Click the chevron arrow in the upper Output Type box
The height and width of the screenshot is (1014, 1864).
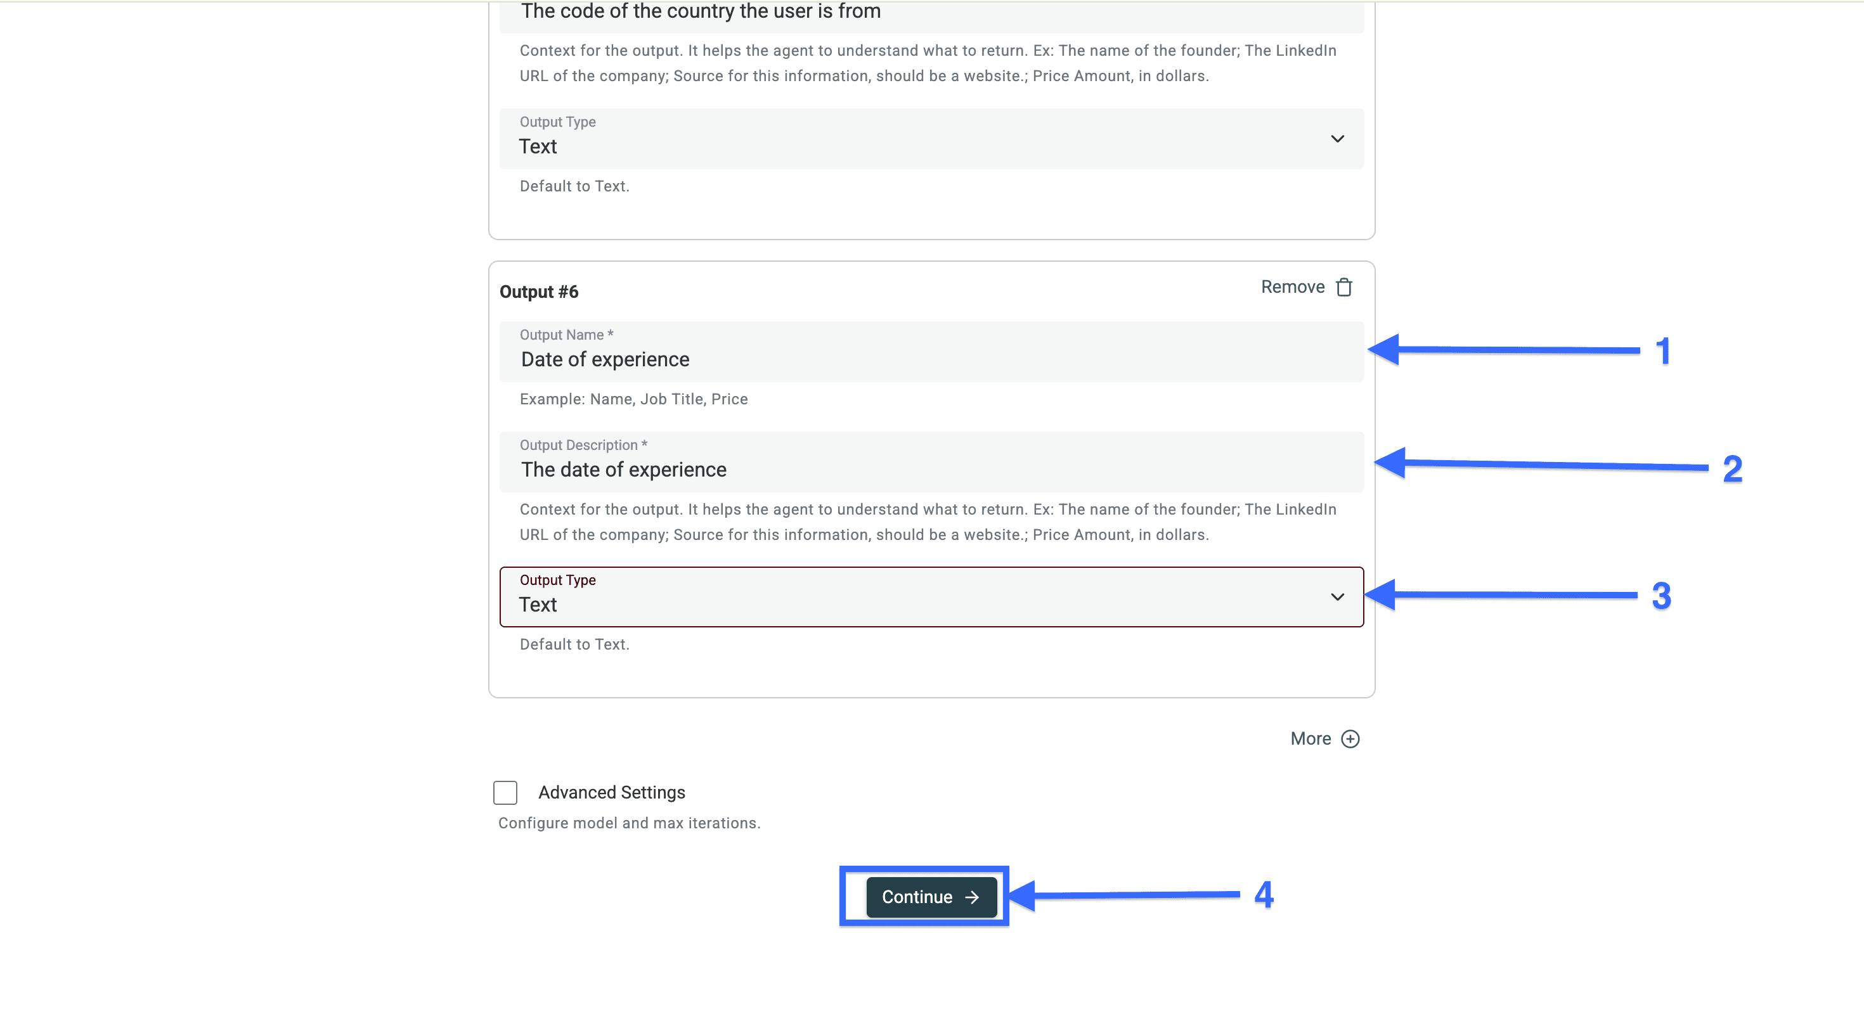1337,139
